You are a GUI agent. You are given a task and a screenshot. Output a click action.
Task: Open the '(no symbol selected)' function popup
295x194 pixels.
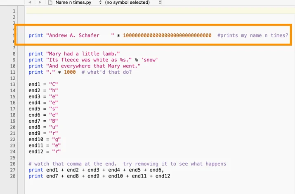(x=133, y=2)
